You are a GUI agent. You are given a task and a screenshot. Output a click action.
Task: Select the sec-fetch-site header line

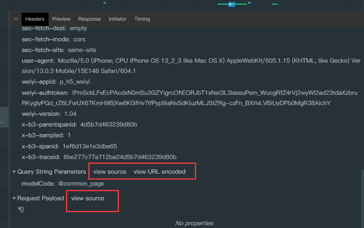click(59, 50)
